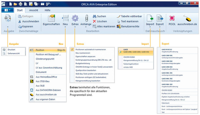This screenshot has width=200, height=115.
Task: Select Gliederungspunkt in the Neu menu
Action: pyautogui.click(x=45, y=59)
